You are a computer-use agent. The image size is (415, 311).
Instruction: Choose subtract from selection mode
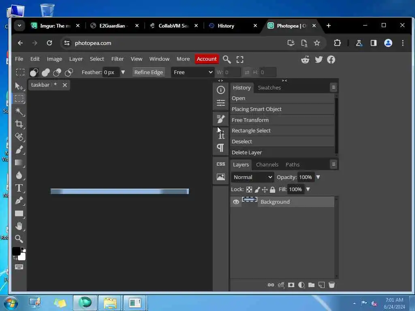[x=57, y=72]
